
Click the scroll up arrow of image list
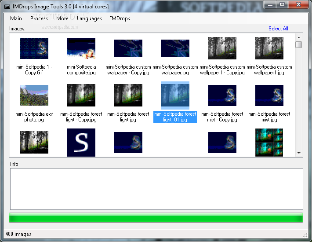coord(299,37)
